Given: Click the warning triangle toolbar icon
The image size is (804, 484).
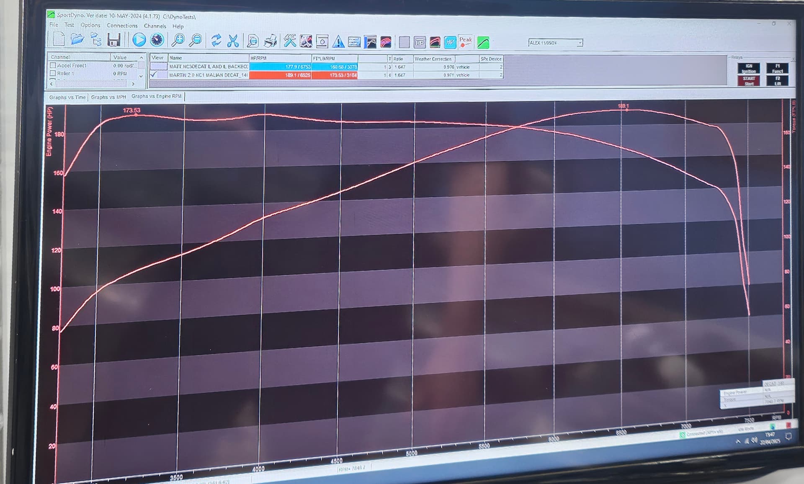Looking at the screenshot, I should click(338, 42).
